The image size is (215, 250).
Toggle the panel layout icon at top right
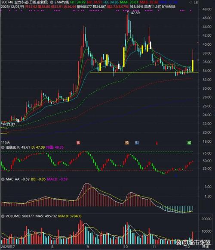[196, 2]
